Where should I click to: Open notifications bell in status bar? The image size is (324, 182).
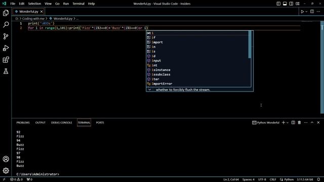tap(318, 179)
